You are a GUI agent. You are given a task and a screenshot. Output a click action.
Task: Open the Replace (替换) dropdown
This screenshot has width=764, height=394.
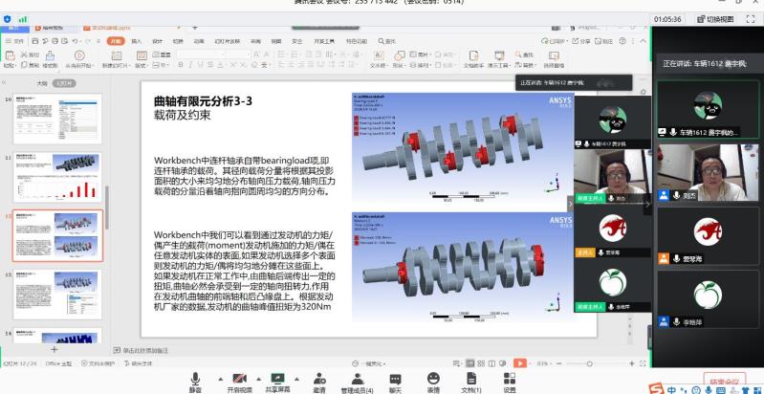(527, 65)
